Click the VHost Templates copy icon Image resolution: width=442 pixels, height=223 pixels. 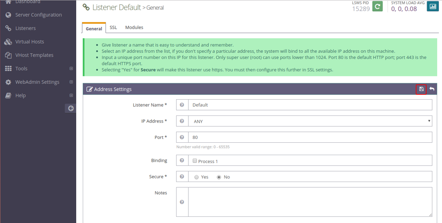[8, 55]
